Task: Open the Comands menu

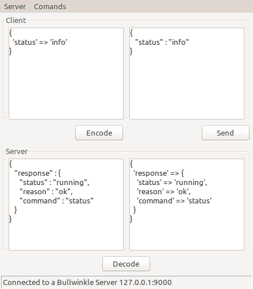Action: coord(50,7)
